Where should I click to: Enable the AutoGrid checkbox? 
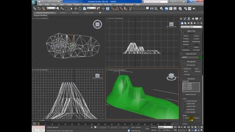(x=185, y=33)
